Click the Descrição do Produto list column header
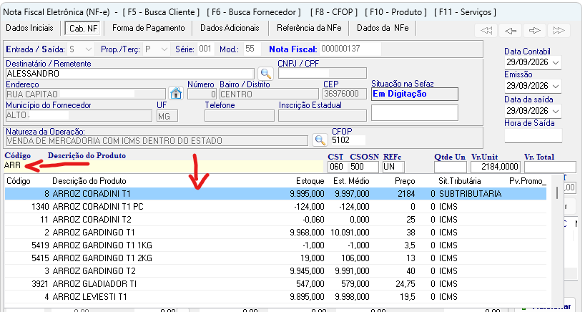 point(89,181)
